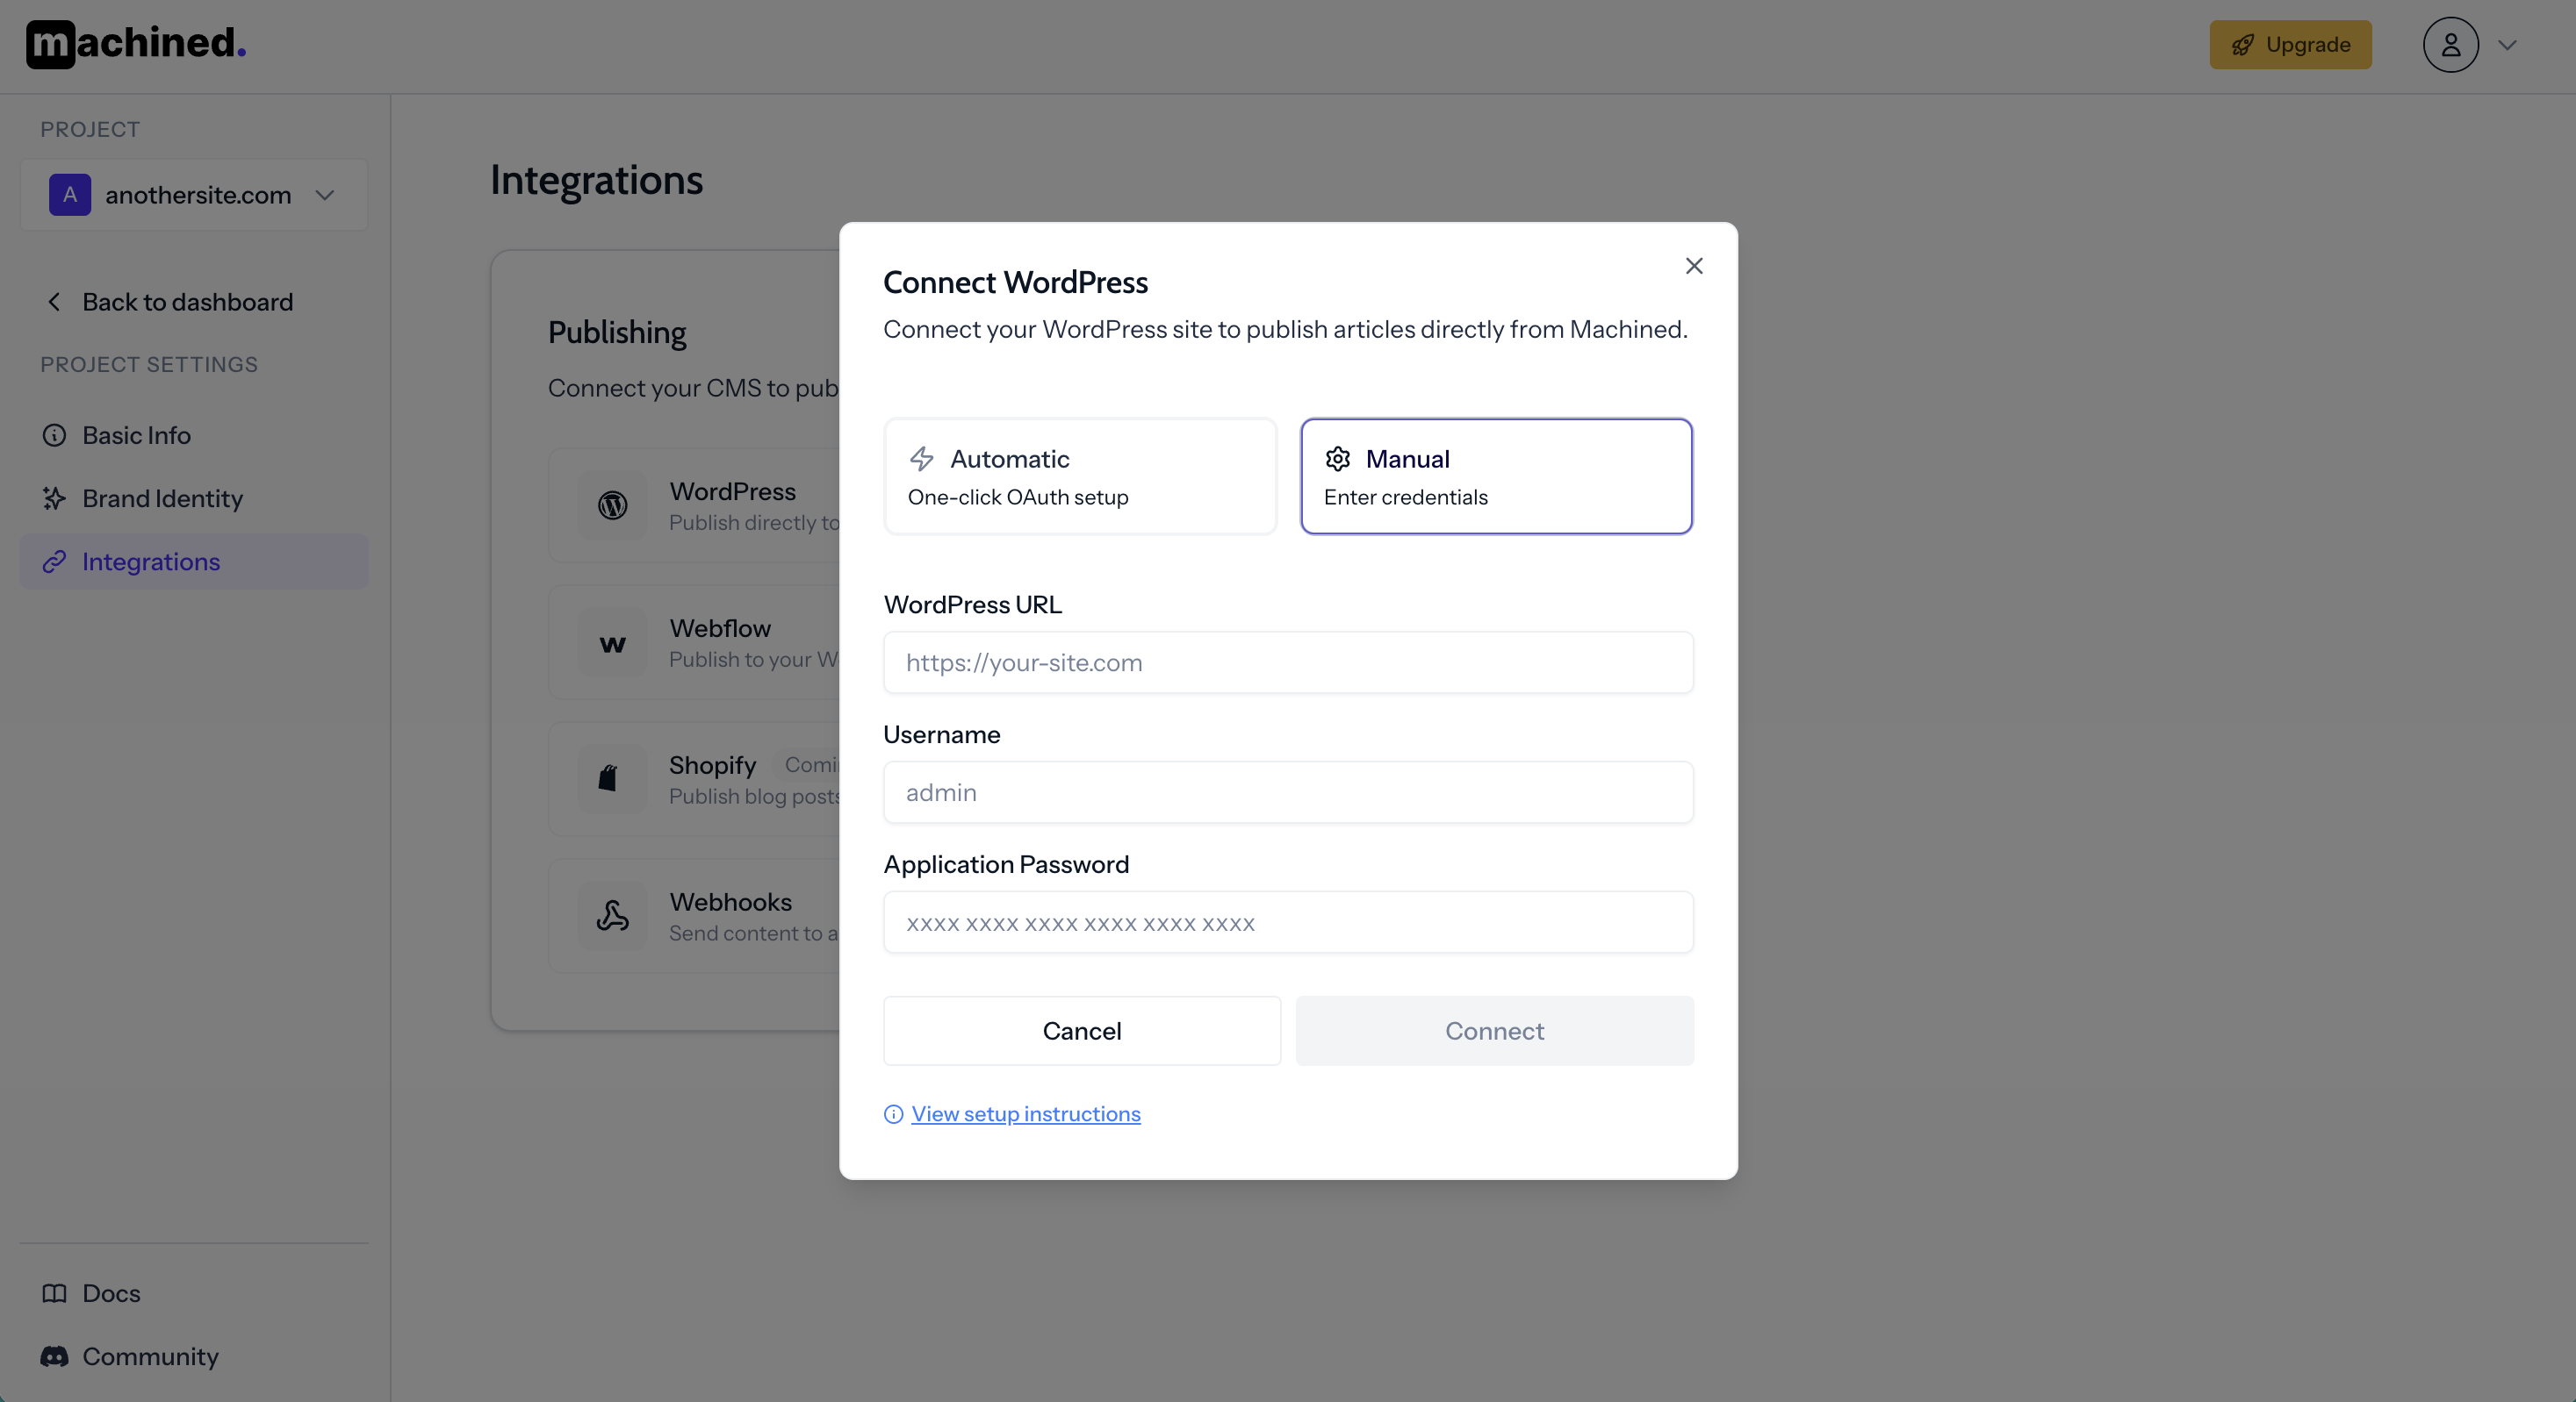Image resolution: width=2576 pixels, height=1402 pixels.
Task: Open the anothersite.com project dropdown
Action: [194, 195]
